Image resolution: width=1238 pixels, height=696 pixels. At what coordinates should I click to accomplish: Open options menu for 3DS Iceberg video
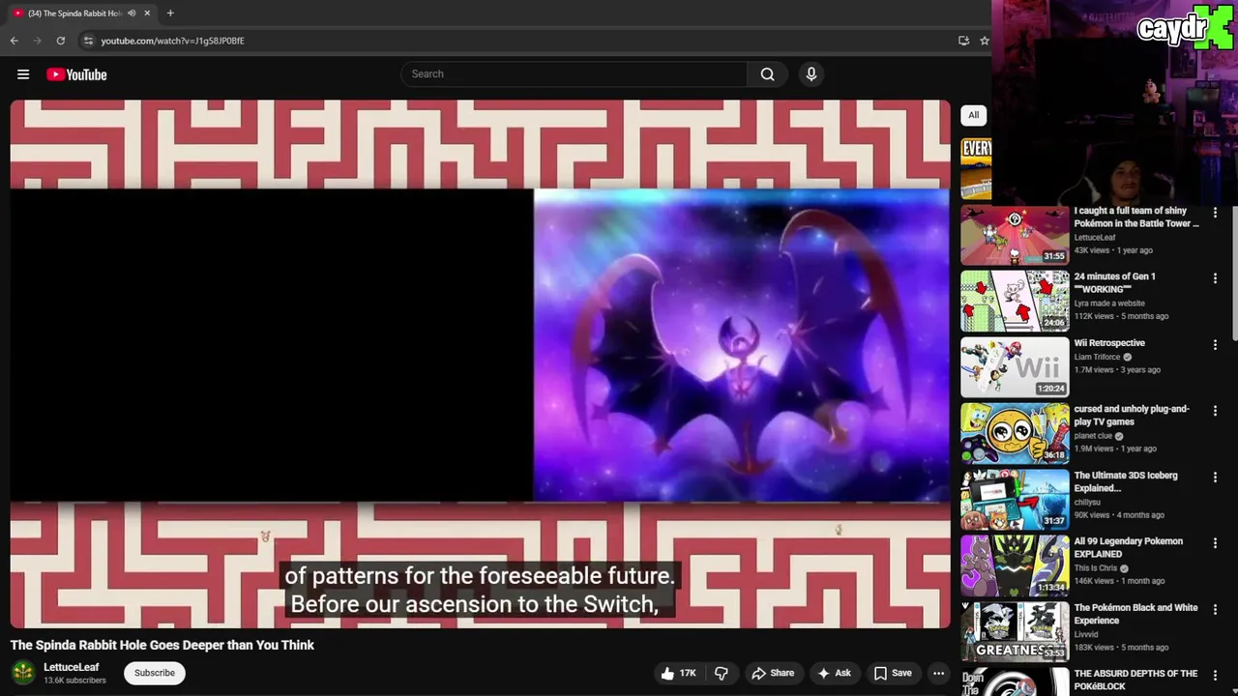[x=1215, y=477]
